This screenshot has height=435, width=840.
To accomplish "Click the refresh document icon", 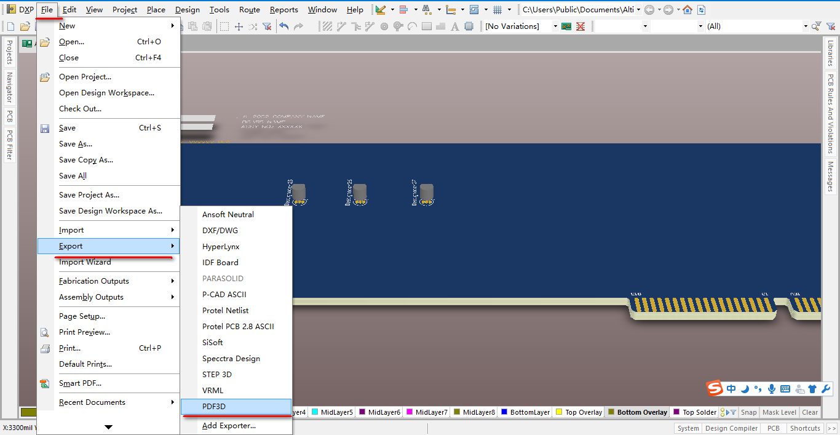I will [x=701, y=9].
